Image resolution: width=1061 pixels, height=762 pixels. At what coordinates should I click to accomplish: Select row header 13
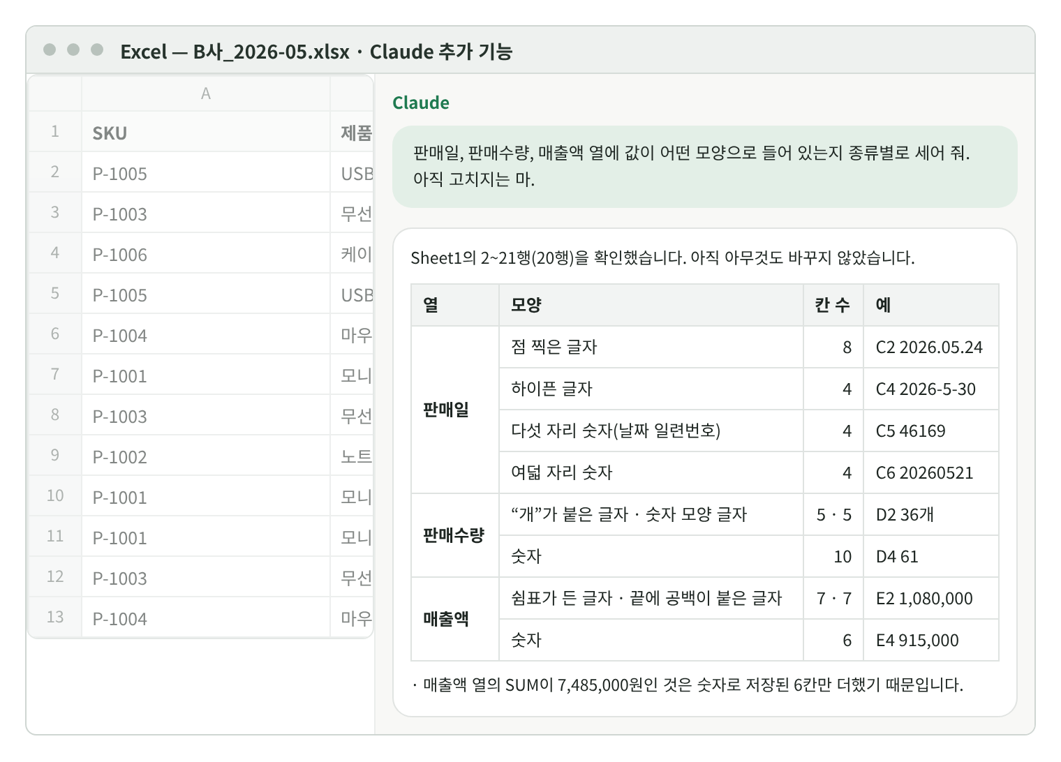click(x=54, y=618)
